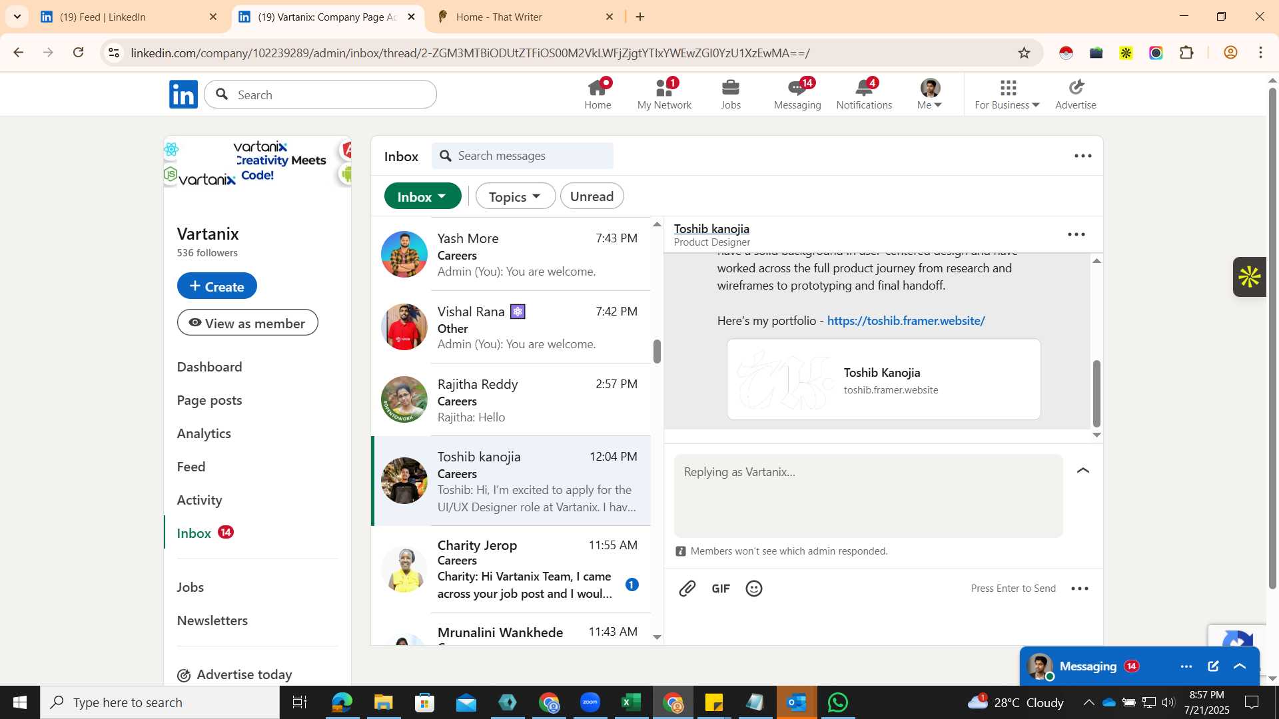Attach a file with paperclip icon
The image size is (1279, 719).
(x=687, y=589)
